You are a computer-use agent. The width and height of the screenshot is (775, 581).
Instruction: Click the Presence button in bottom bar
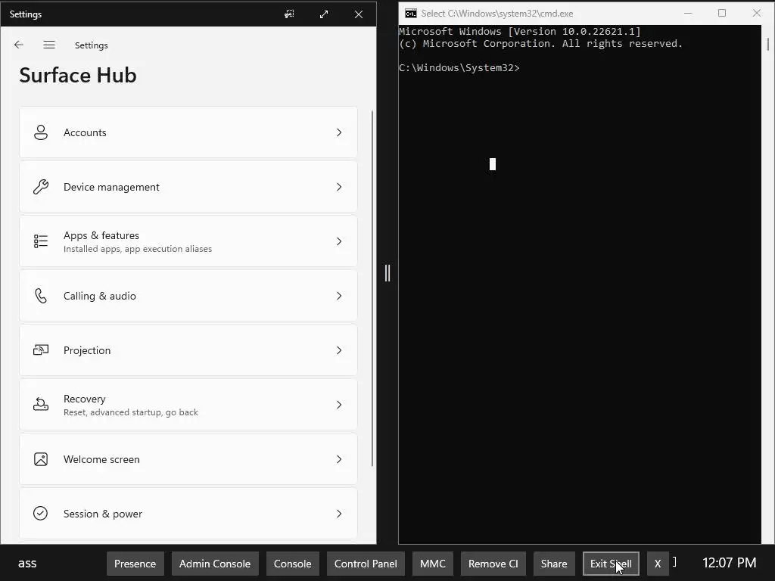point(135,564)
